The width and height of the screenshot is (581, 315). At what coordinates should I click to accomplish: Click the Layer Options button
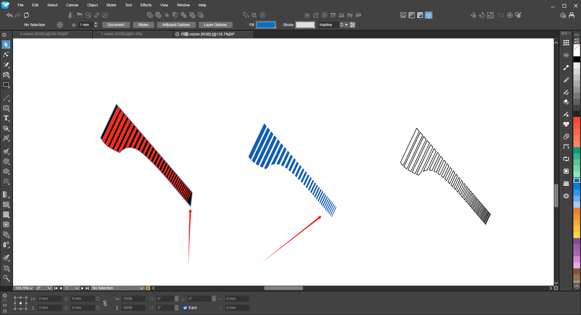(x=215, y=25)
